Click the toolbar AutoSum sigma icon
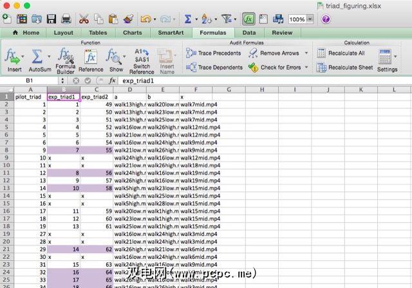The image size is (412, 288). (188, 19)
